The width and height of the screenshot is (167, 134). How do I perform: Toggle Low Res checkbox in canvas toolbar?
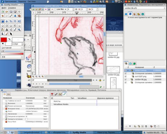click(55, 9)
